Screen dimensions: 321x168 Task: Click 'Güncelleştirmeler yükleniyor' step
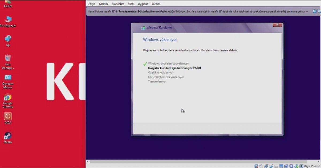166,77
